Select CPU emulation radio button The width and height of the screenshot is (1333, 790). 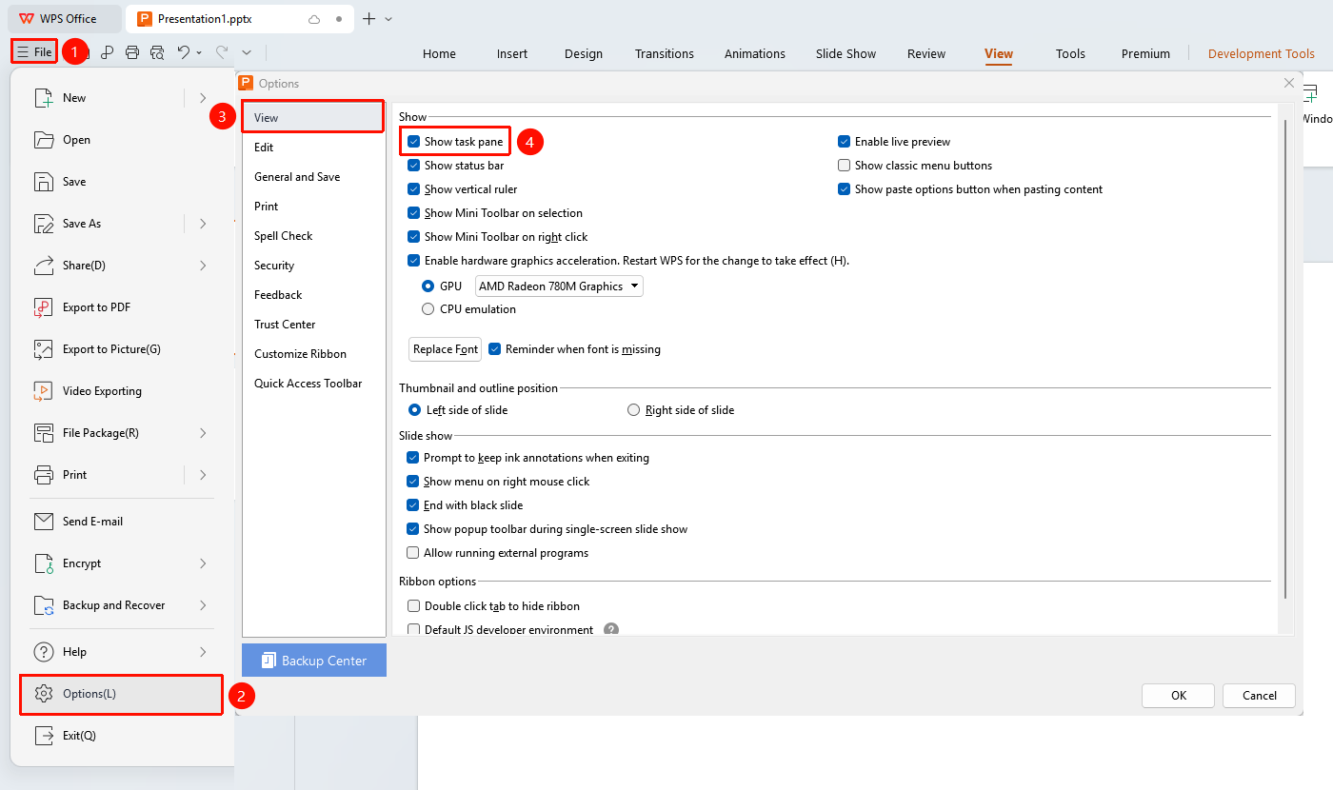[x=428, y=309]
